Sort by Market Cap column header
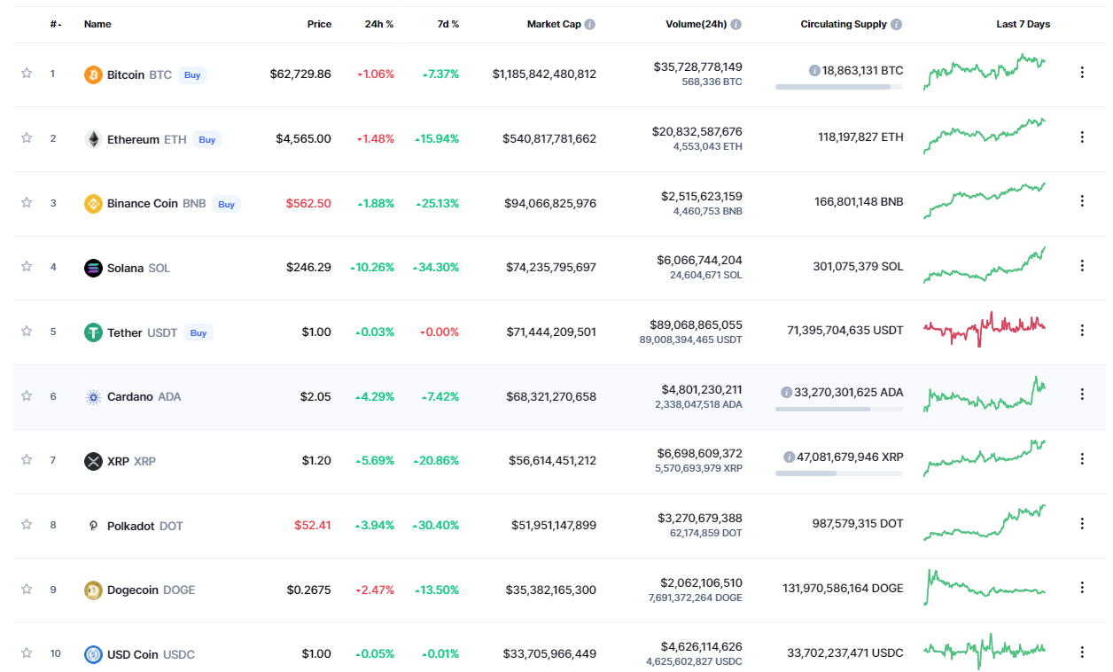The height and width of the screenshot is (672, 1113). pyautogui.click(x=554, y=25)
